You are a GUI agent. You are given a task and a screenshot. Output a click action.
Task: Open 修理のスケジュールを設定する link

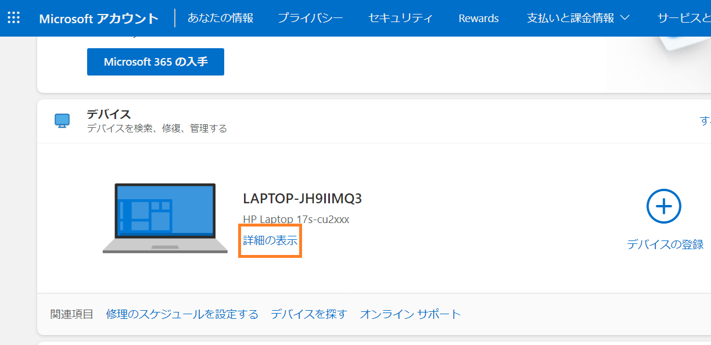pyautogui.click(x=182, y=314)
